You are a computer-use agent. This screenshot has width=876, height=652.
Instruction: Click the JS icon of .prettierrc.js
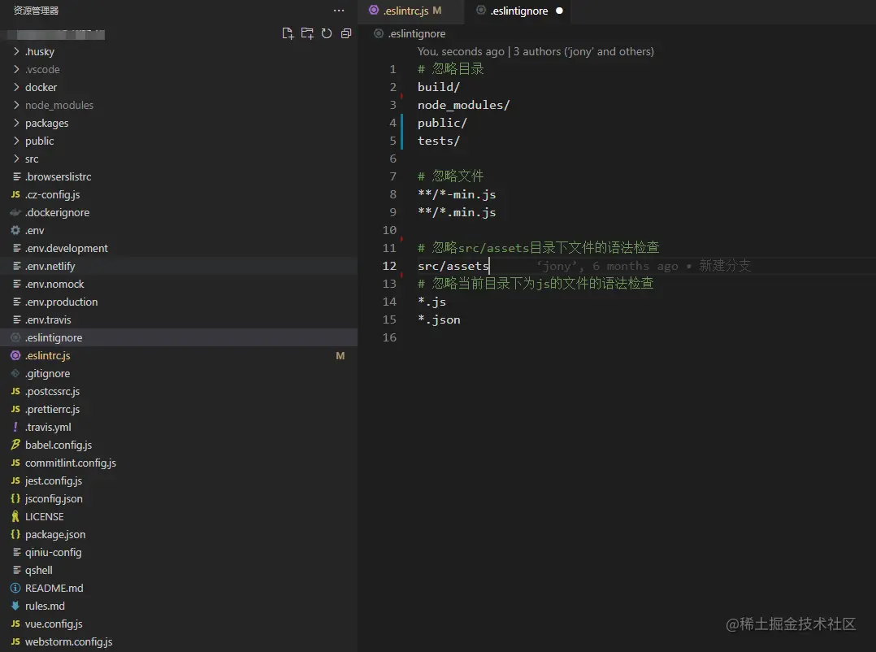(x=15, y=409)
